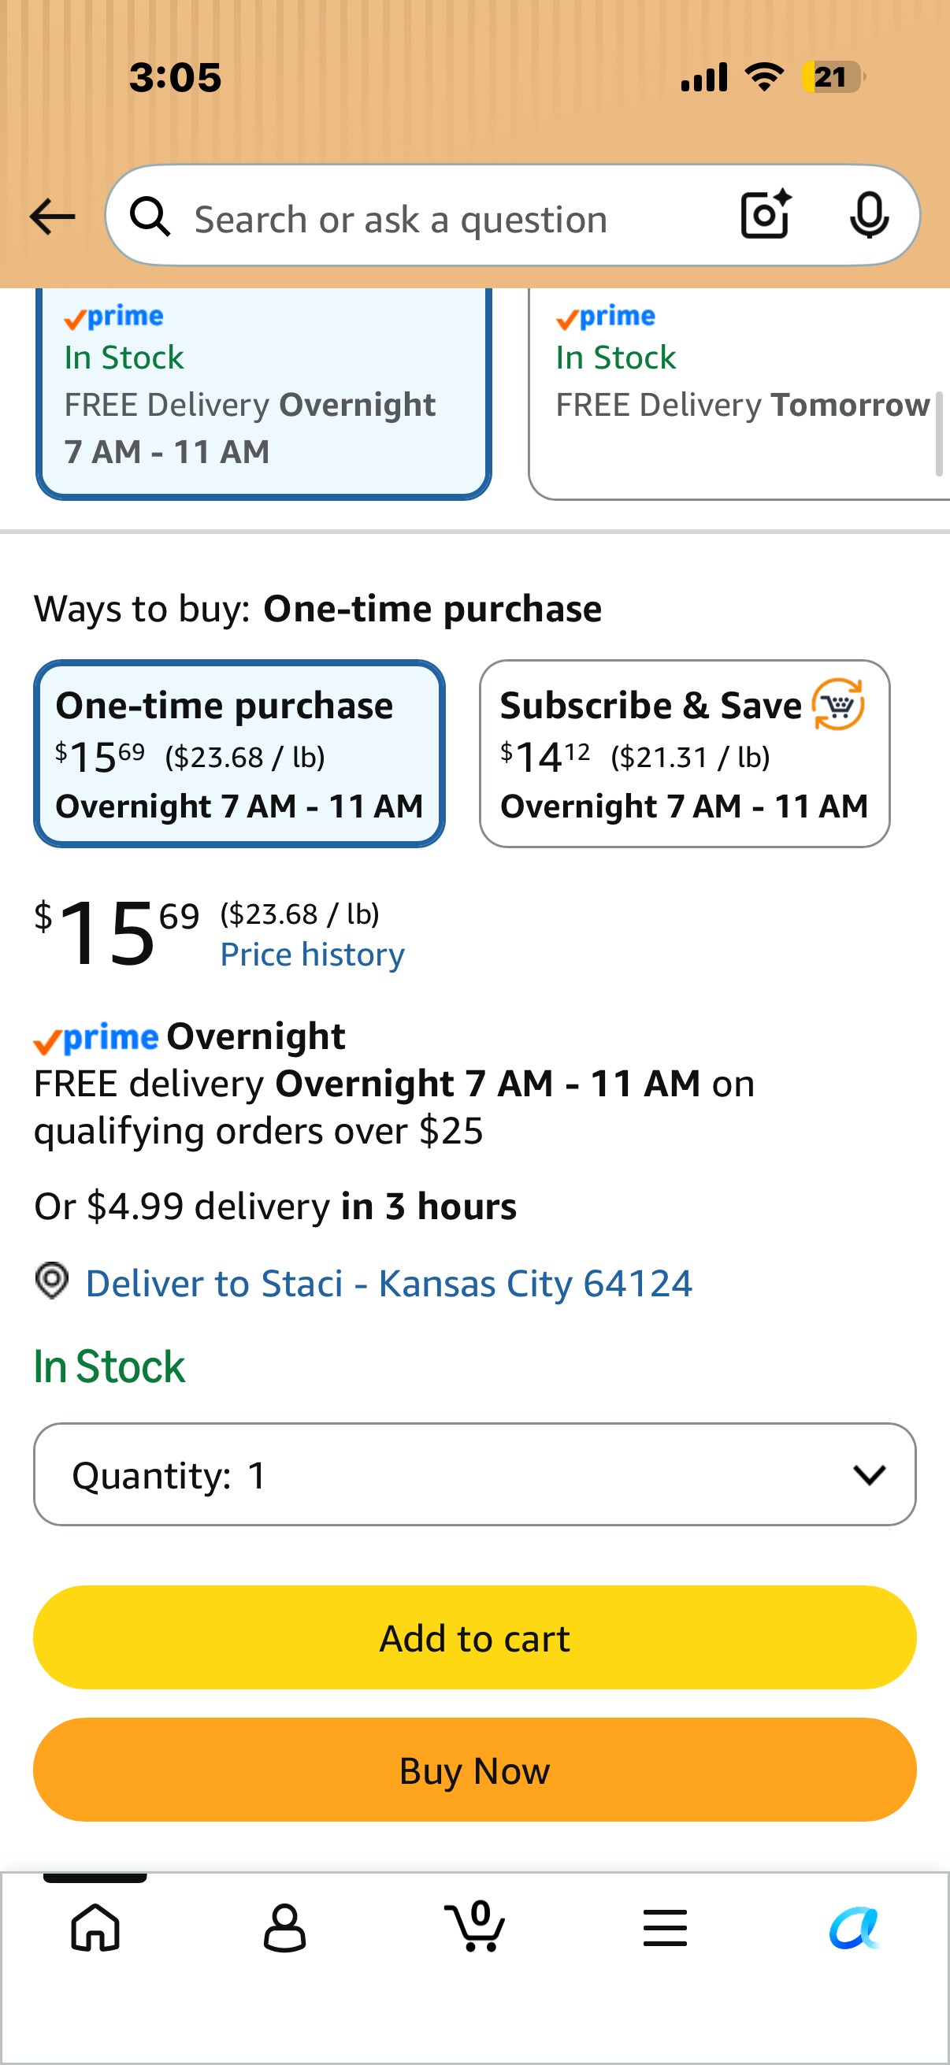Select Subscribe & Save option

(685, 754)
